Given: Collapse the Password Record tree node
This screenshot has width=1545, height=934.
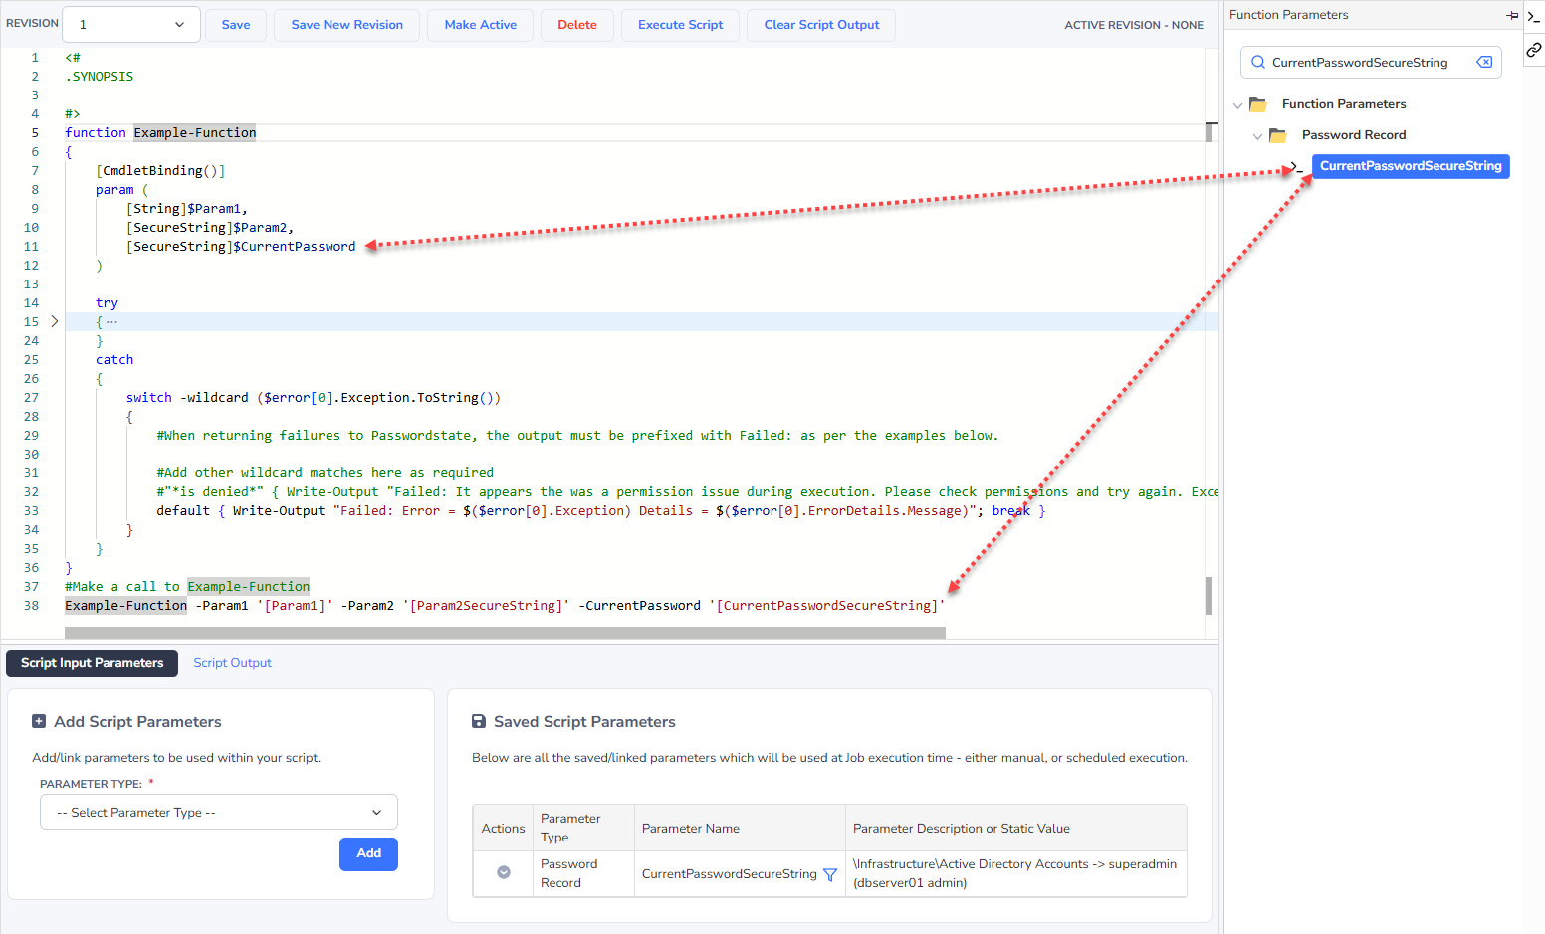Looking at the screenshot, I should (x=1257, y=136).
